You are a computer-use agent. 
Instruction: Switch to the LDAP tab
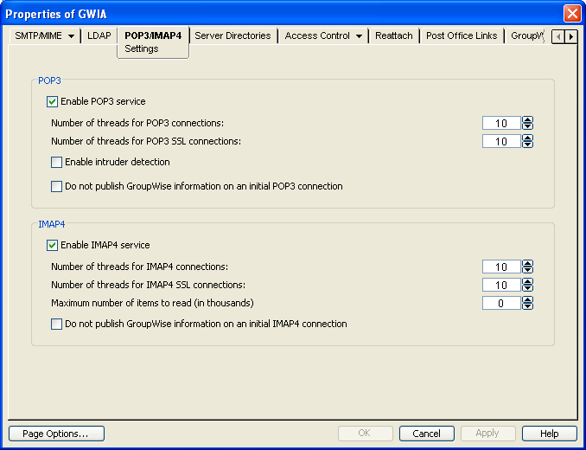tap(99, 35)
